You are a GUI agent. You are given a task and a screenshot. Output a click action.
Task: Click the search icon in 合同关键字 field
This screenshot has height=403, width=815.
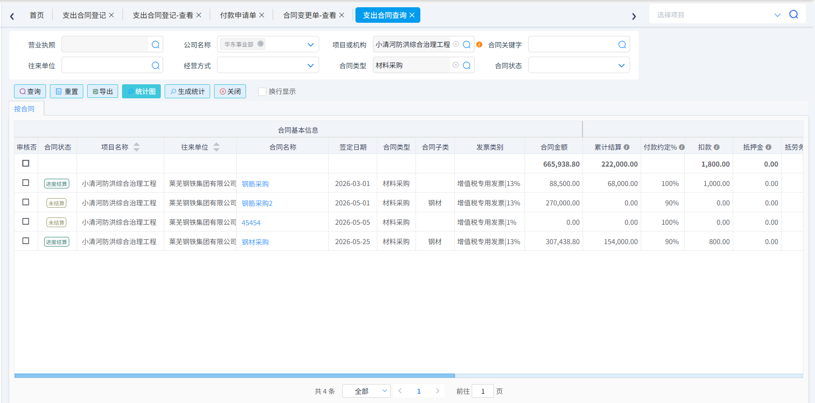pos(622,45)
